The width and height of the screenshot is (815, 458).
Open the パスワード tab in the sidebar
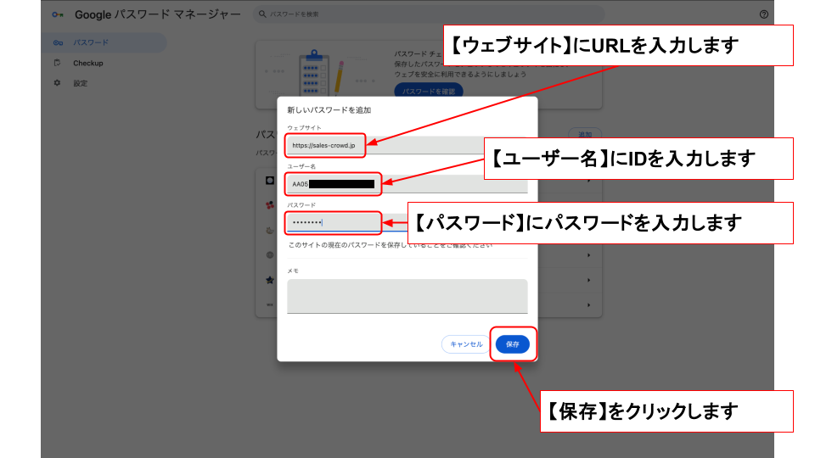point(90,42)
